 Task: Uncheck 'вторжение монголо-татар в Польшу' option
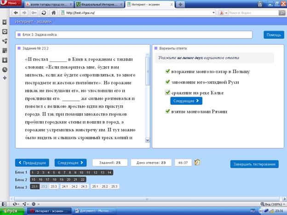pos(167,71)
